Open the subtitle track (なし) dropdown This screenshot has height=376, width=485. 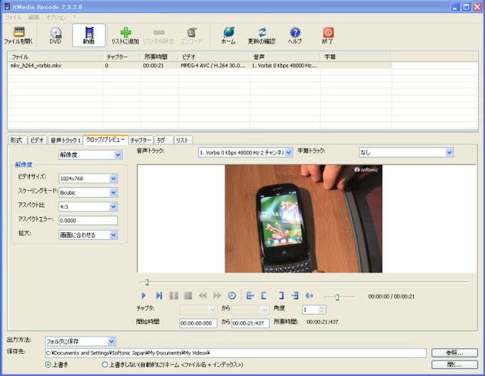tap(406, 152)
